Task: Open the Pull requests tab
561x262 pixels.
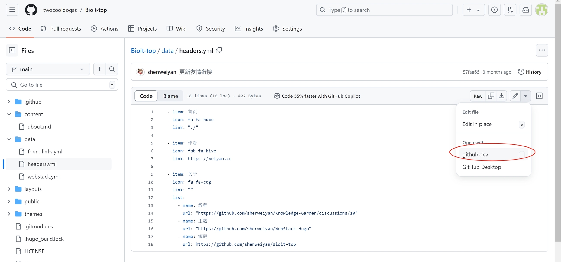Action: click(61, 29)
